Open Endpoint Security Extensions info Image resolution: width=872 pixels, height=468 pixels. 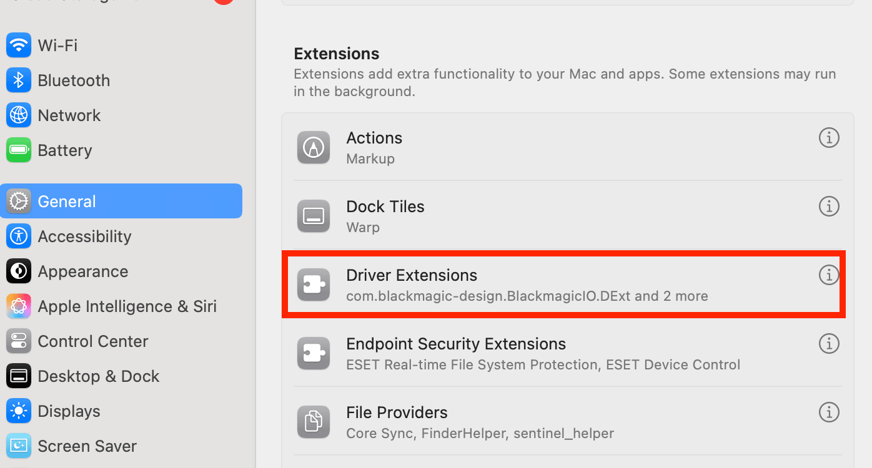(829, 343)
